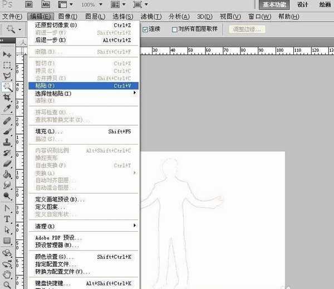Image resolution: width=334 pixels, height=289 pixels.
Task: Open the 视图(V) menu
Action: (x=230, y=16)
